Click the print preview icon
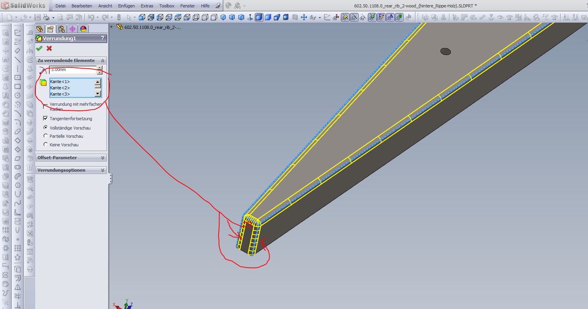The width and height of the screenshot is (588, 309). coord(61,17)
